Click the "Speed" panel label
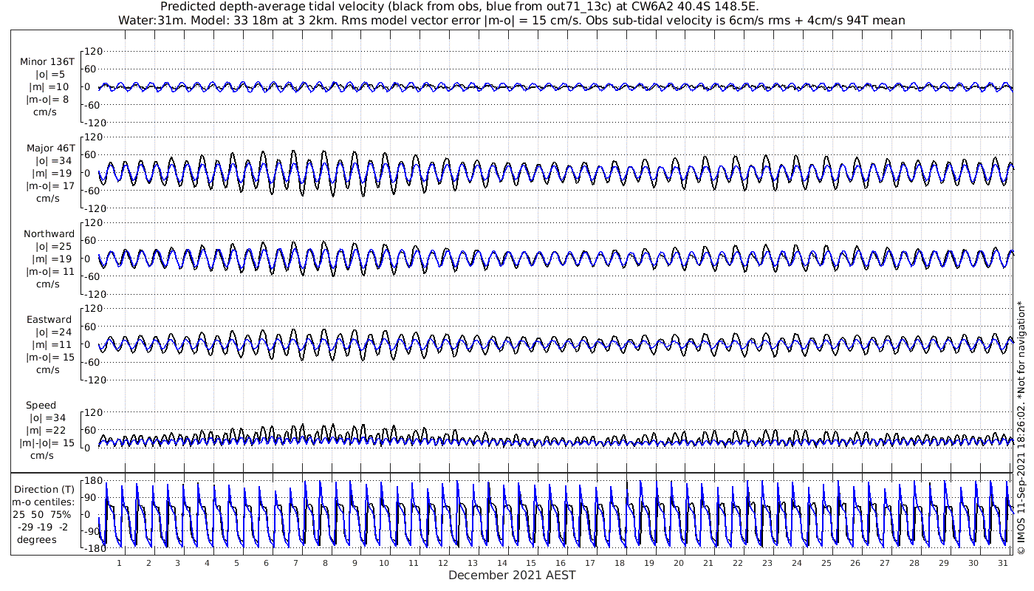 pyautogui.click(x=41, y=406)
